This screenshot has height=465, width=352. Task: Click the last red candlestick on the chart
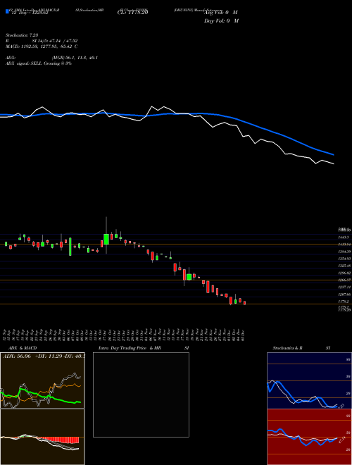click(245, 303)
